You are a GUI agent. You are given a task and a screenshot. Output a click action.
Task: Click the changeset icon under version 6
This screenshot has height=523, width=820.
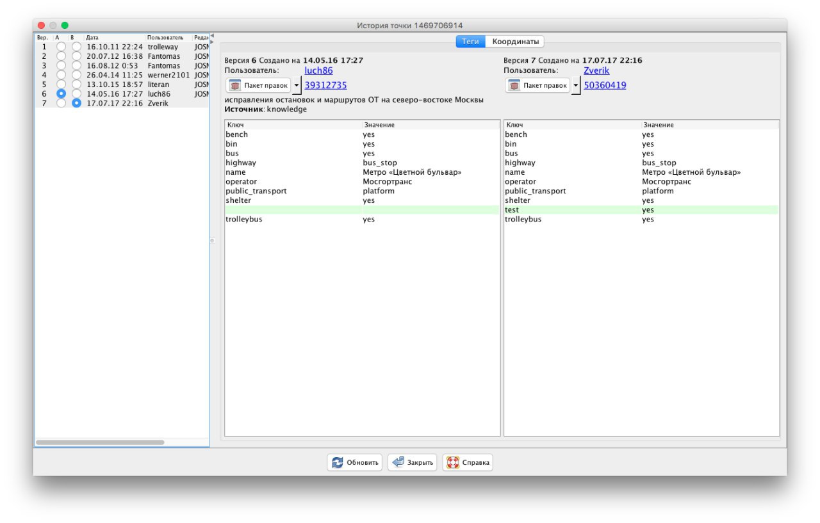coord(235,85)
